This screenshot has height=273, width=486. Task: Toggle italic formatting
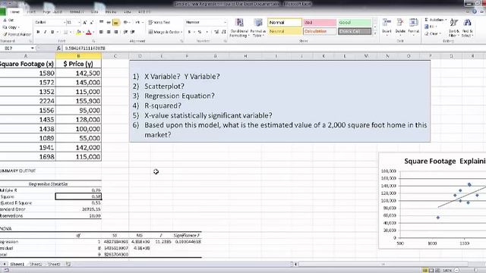click(x=46, y=32)
